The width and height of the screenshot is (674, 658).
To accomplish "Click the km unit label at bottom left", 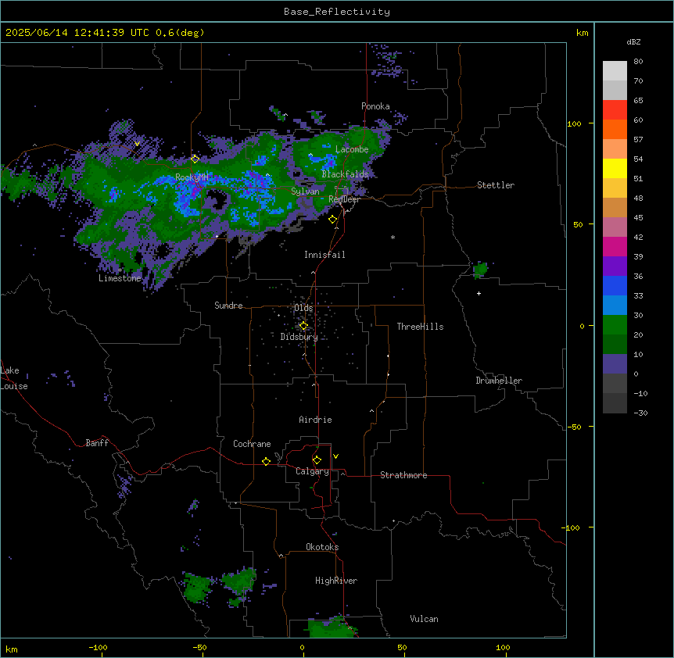I will [12, 649].
